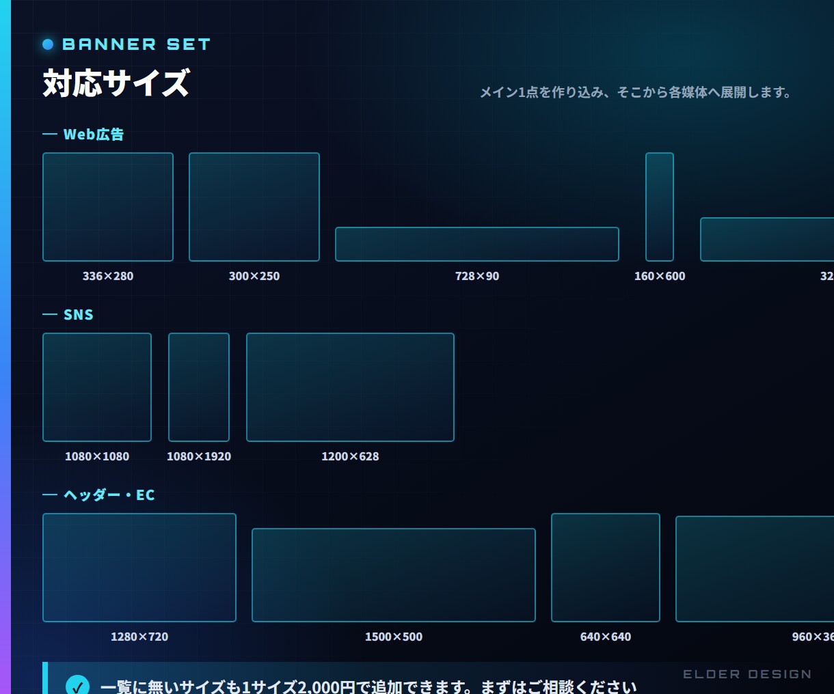This screenshot has width=834, height=694.
Task: Select the 1080×1920 vertical SNS box
Action: (199, 387)
